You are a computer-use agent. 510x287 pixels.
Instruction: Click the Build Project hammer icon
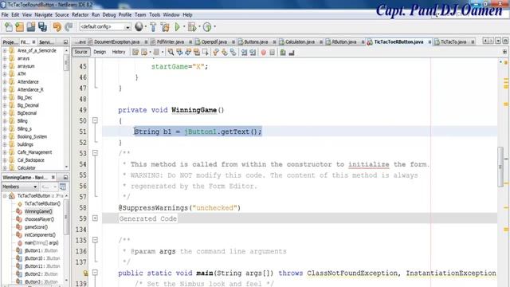pos(153,27)
